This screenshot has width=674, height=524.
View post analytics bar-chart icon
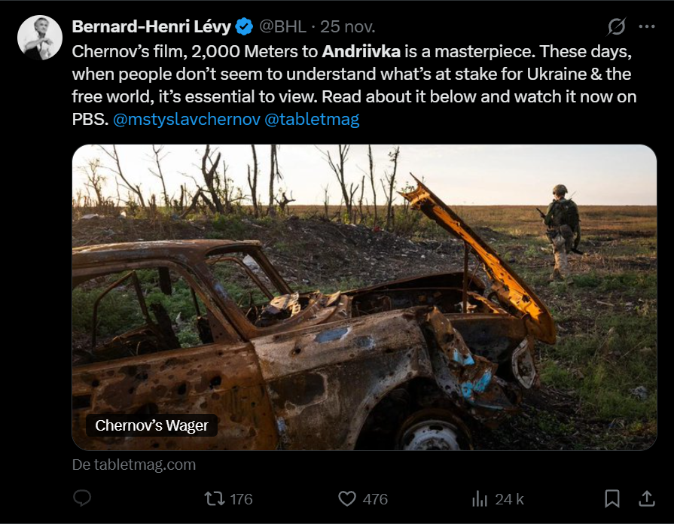pyautogui.click(x=480, y=498)
